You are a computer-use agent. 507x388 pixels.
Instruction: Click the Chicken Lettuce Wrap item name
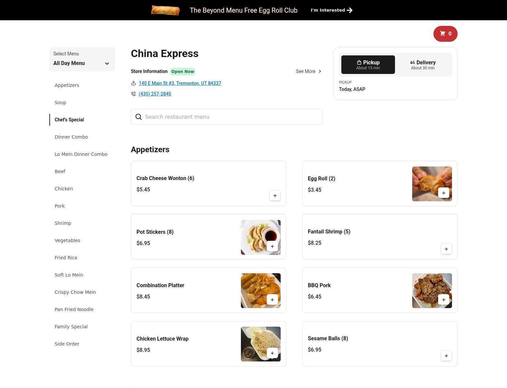click(162, 339)
